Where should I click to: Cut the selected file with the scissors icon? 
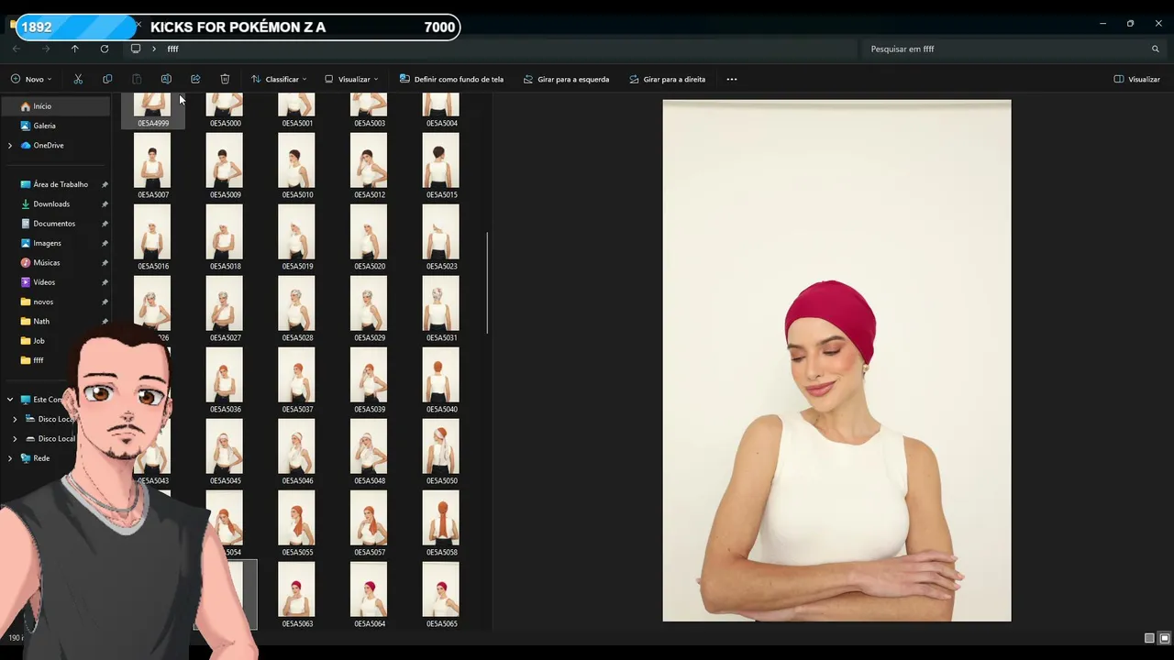coord(78,79)
